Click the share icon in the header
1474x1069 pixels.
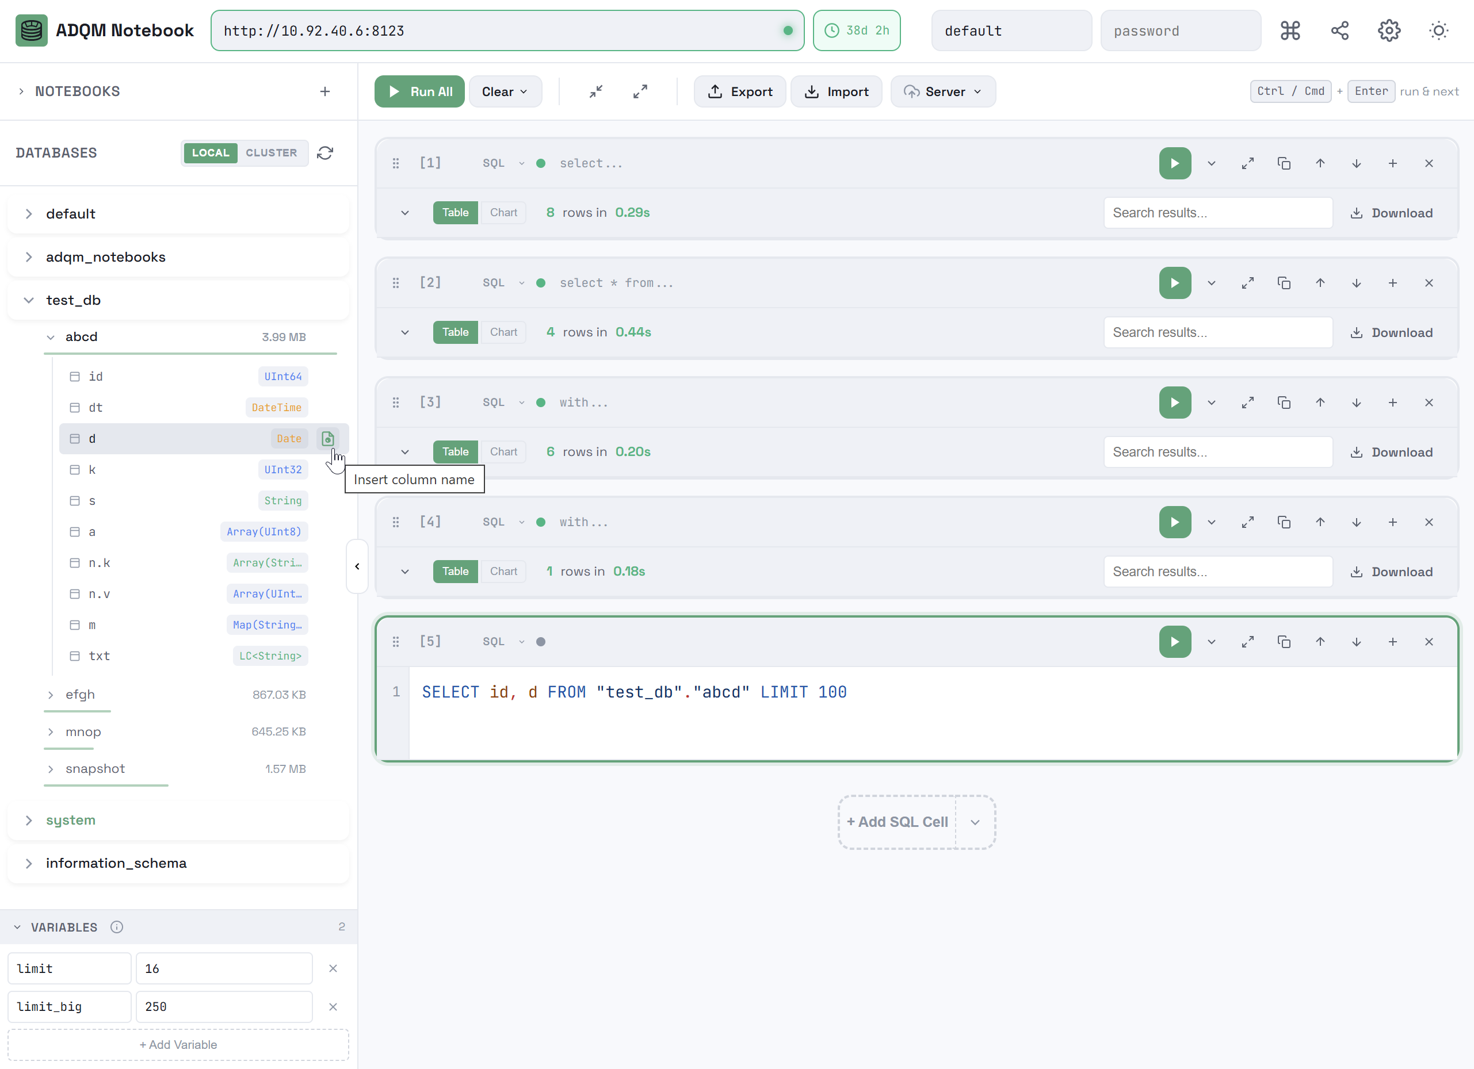(x=1339, y=30)
